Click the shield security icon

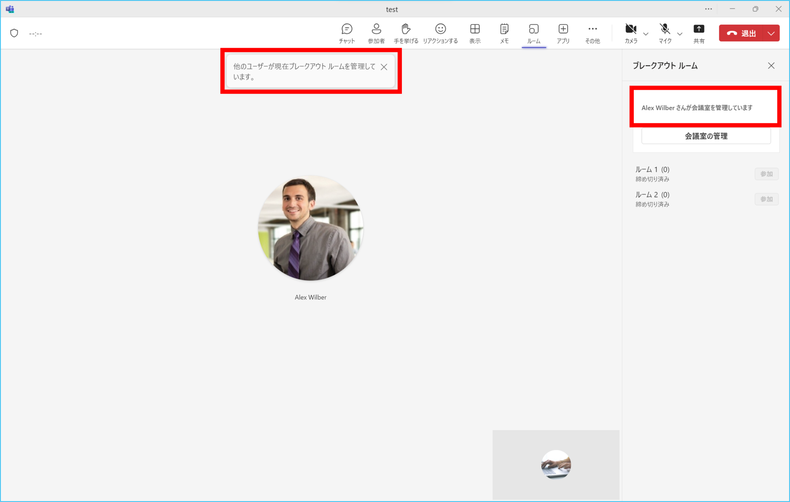pos(14,33)
